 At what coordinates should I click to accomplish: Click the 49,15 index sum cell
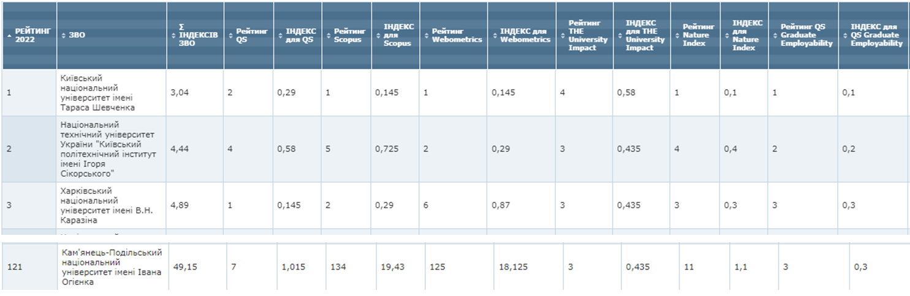click(184, 267)
